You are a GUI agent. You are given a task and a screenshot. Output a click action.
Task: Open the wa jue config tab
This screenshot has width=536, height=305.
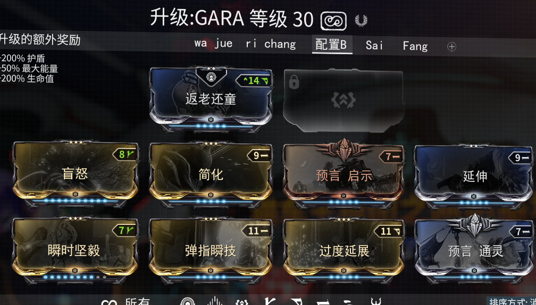click(x=214, y=43)
